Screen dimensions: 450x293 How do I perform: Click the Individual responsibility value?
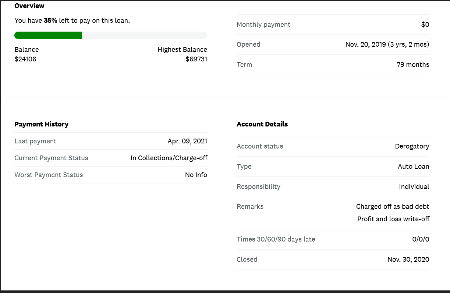[414, 187]
